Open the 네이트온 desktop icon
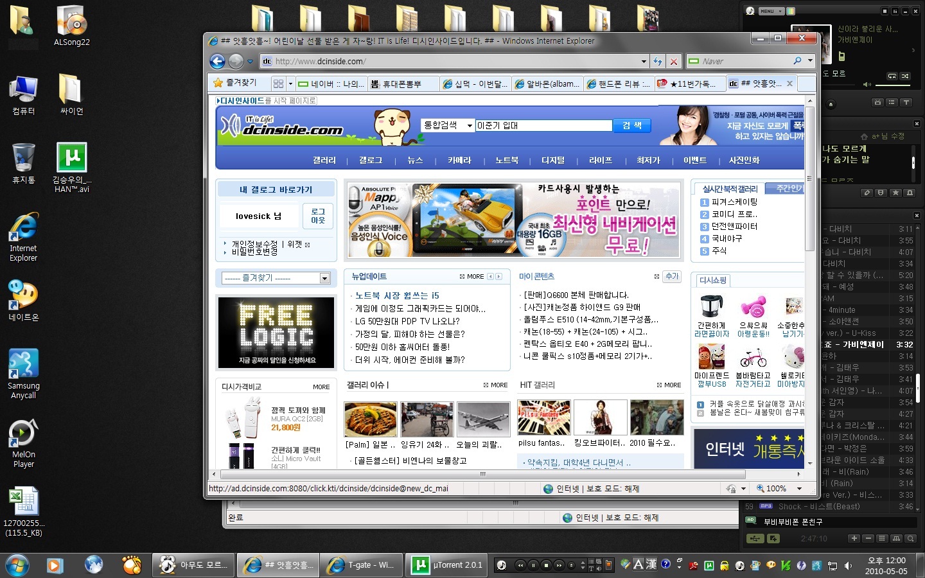This screenshot has width=925, height=578. coord(24,301)
